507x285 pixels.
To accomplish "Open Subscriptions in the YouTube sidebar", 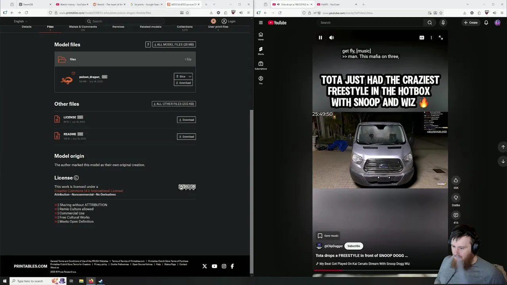I will pyautogui.click(x=261, y=65).
